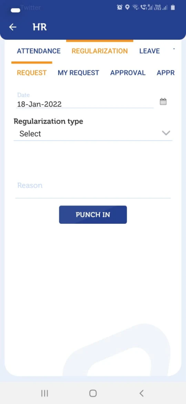186x404 pixels.
Task: Tap the Android back navigation icon
Action: click(x=141, y=393)
